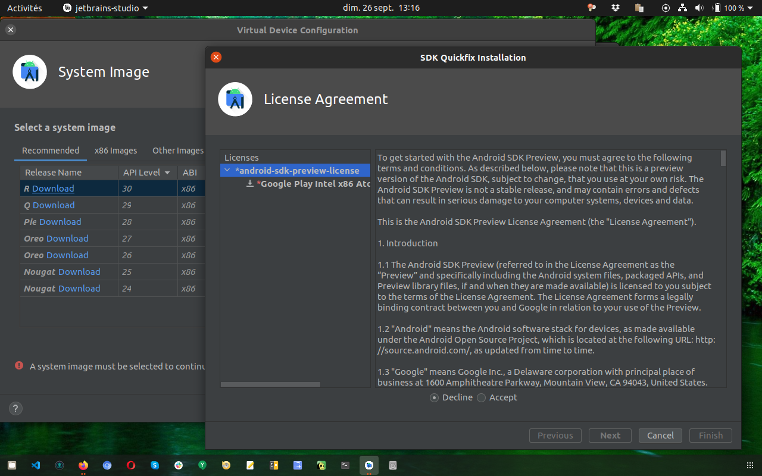
Task: Open Chromium browser from the dock
Action: (107, 465)
